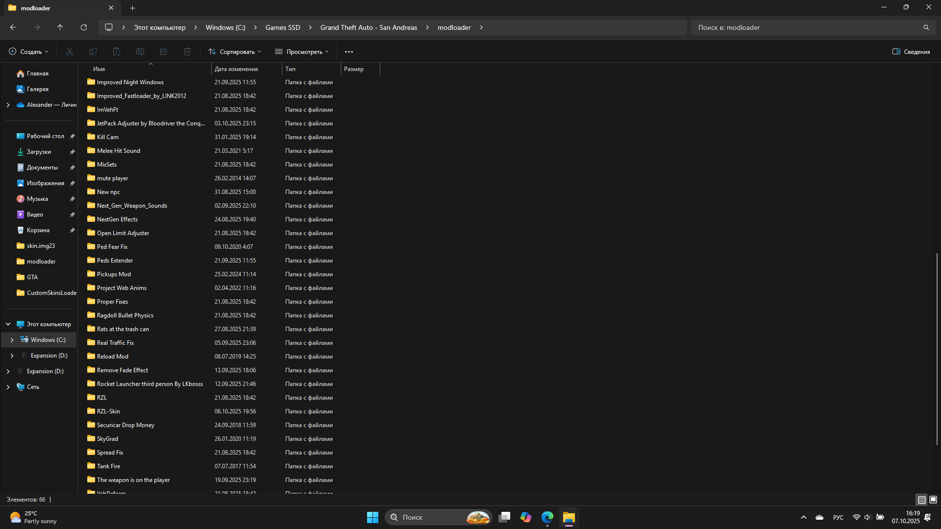Click the Up directory arrow icon

(60, 27)
